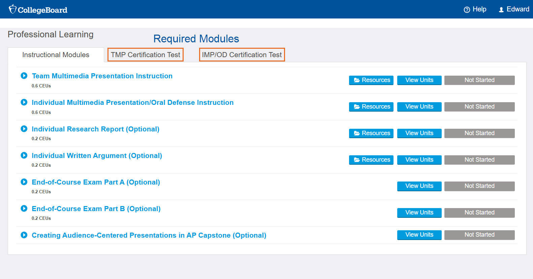View Units for Individual Research Report
This screenshot has width=533, height=279.
point(419,133)
